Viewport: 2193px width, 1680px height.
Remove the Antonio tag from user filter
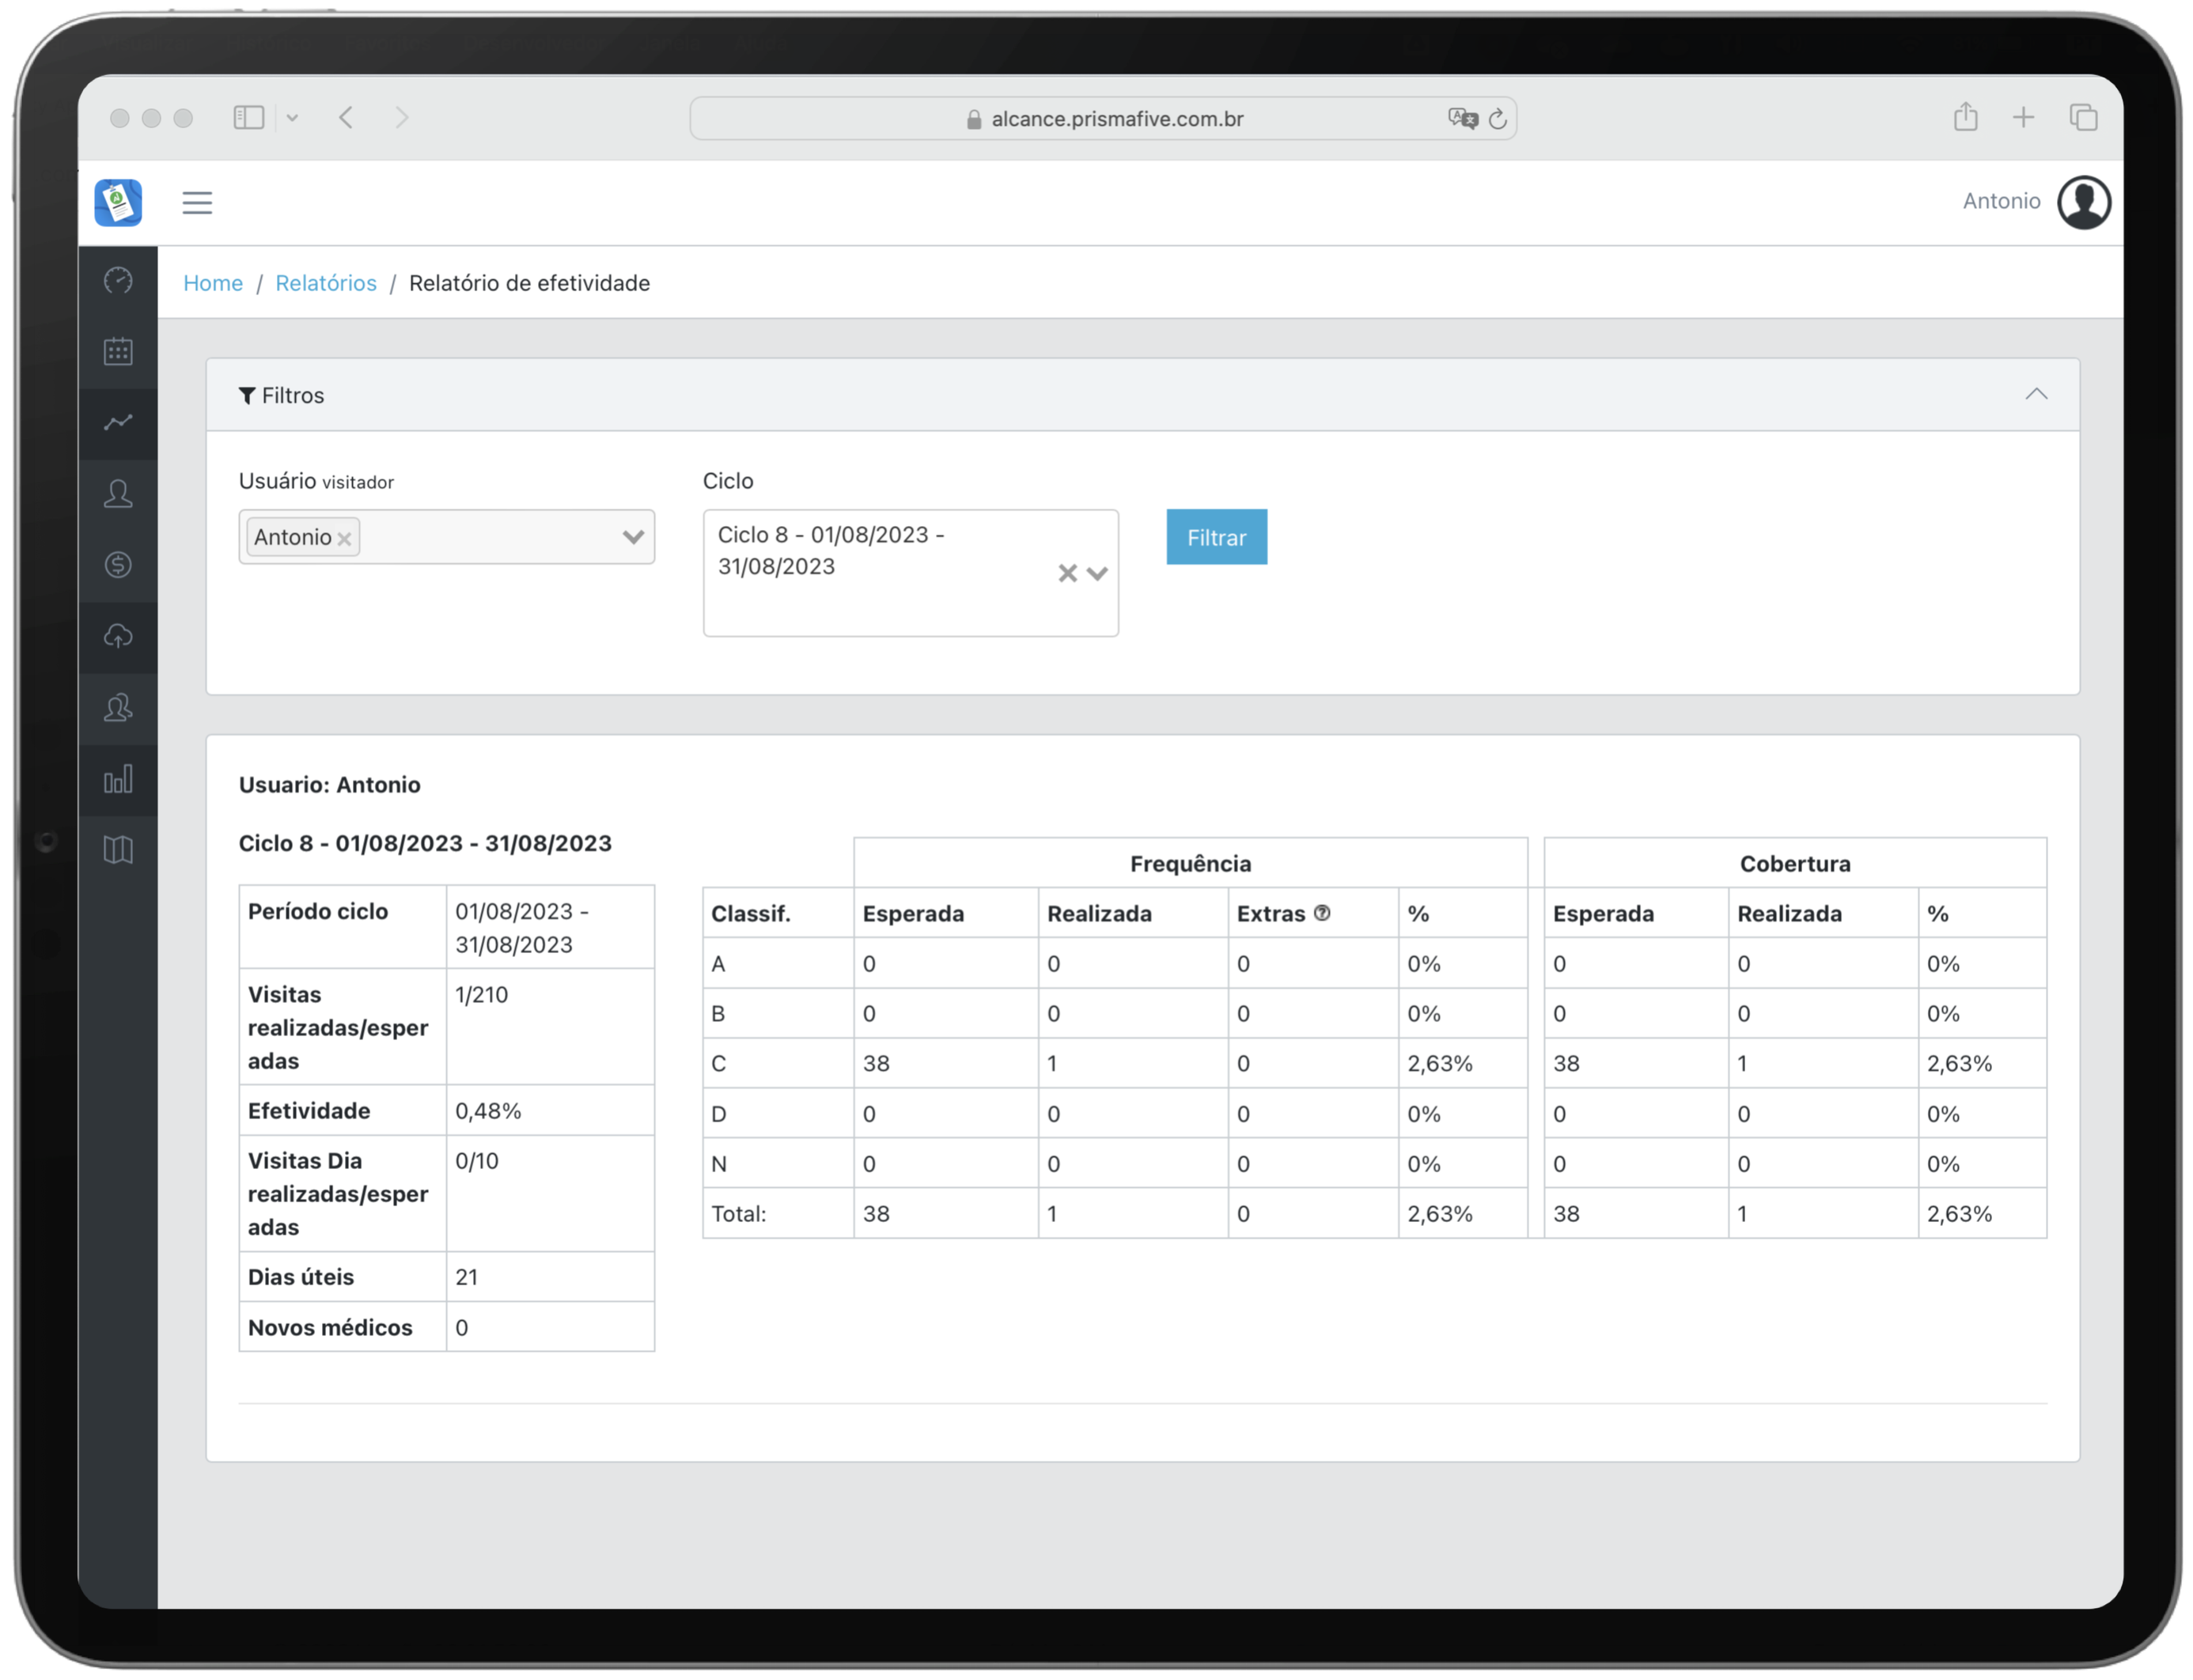point(345,539)
